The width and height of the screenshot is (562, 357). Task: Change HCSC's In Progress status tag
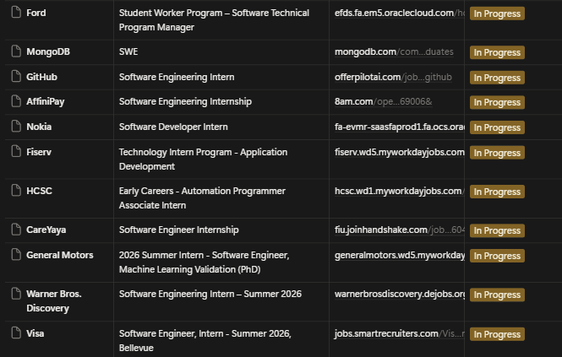[497, 192]
